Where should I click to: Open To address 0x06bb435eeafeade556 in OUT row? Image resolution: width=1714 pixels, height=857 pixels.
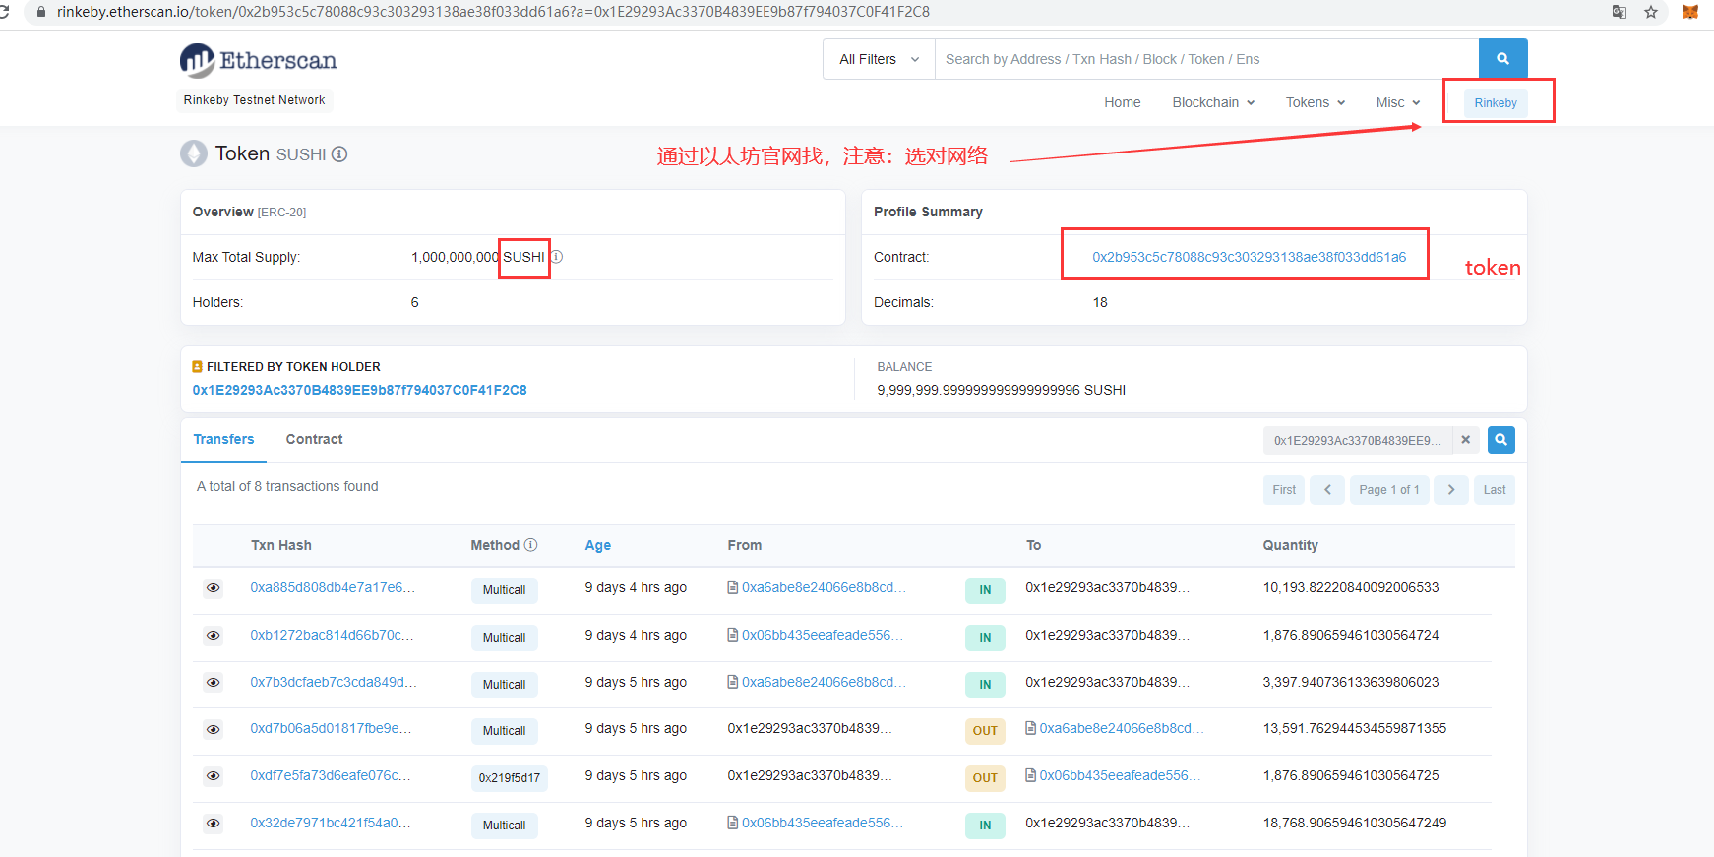(1120, 775)
